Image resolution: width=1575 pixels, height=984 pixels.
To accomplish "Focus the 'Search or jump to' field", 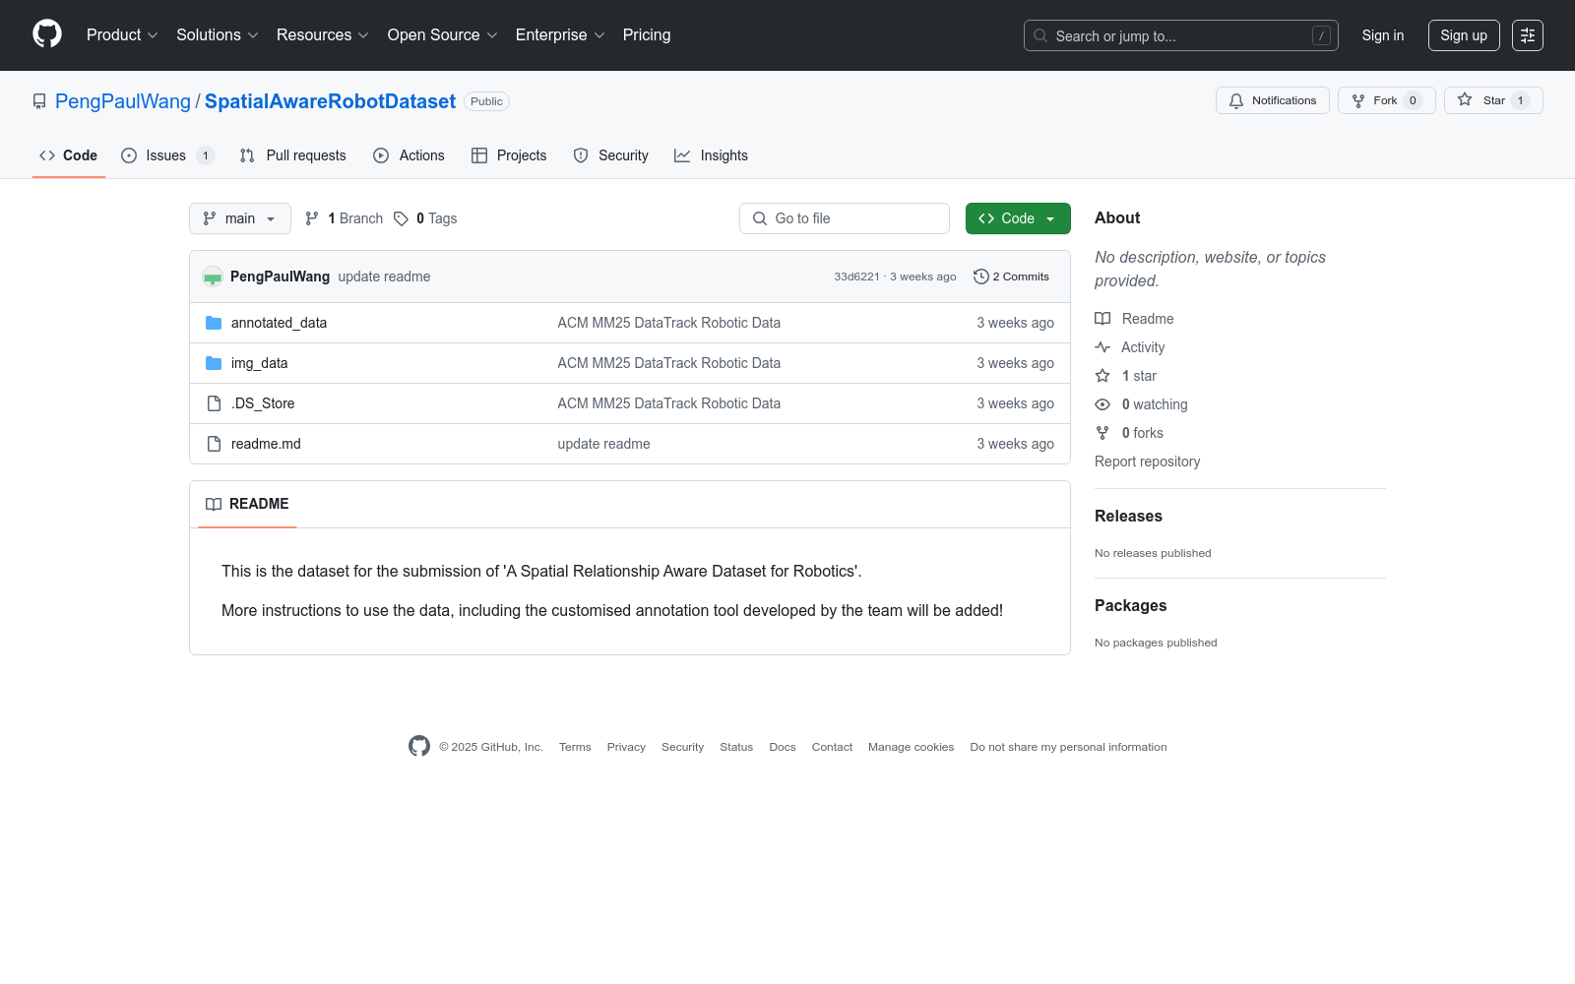I will tap(1181, 35).
